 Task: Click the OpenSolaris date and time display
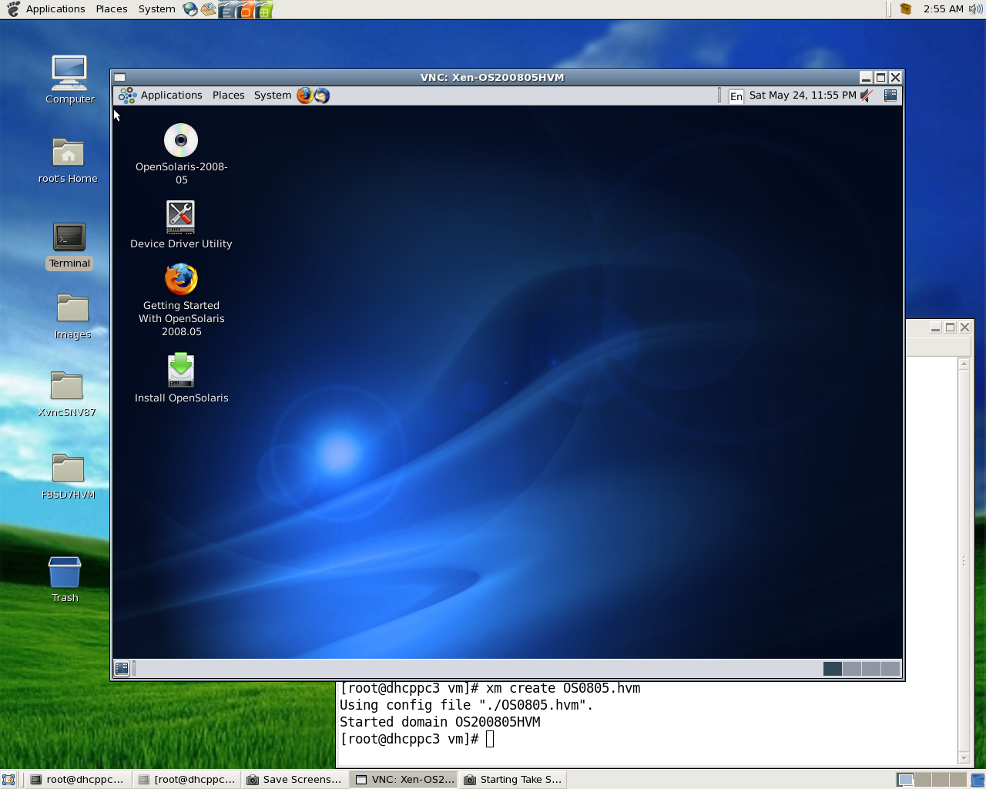point(803,96)
